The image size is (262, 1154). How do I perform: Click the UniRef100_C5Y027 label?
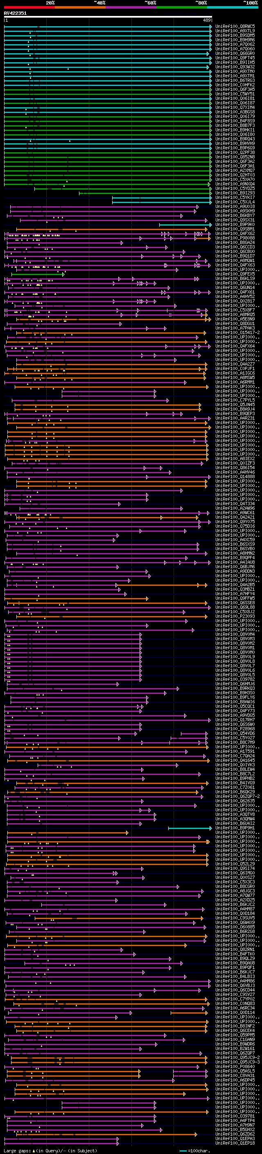(235, 737)
